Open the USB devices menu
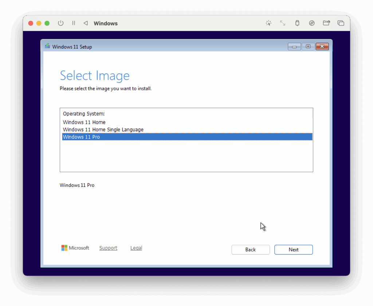 coord(297,23)
